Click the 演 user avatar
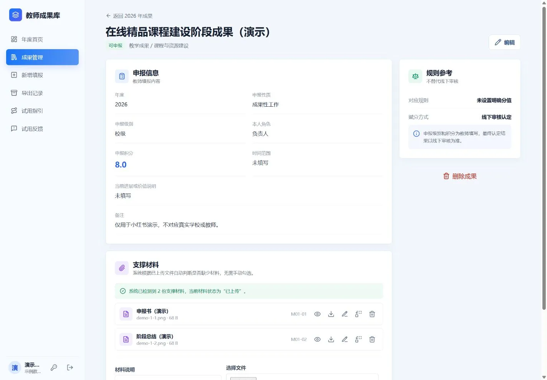This screenshot has height=380, width=547. point(15,368)
